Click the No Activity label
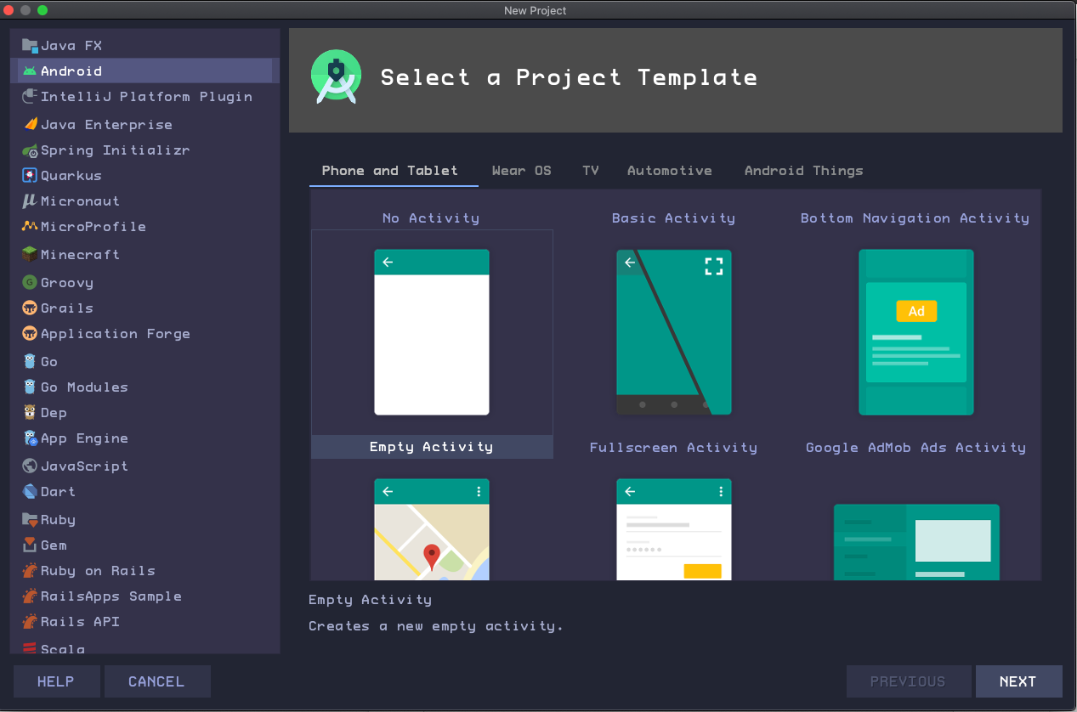1077x712 pixels. pos(431,218)
